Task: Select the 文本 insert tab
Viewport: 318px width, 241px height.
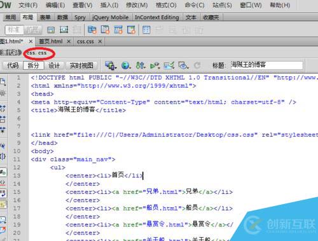Action: (x=191, y=17)
